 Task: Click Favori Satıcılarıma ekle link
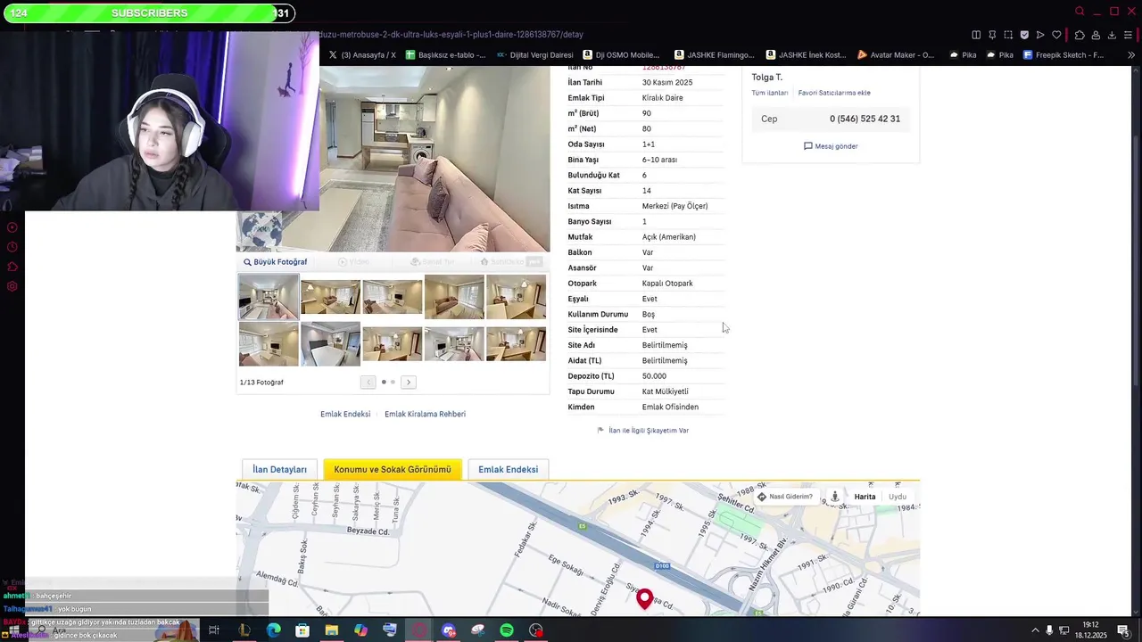click(x=834, y=93)
